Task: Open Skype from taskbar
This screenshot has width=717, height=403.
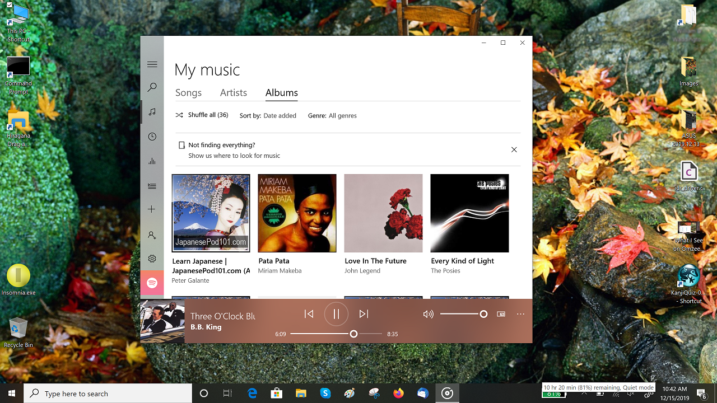Action: click(325, 393)
